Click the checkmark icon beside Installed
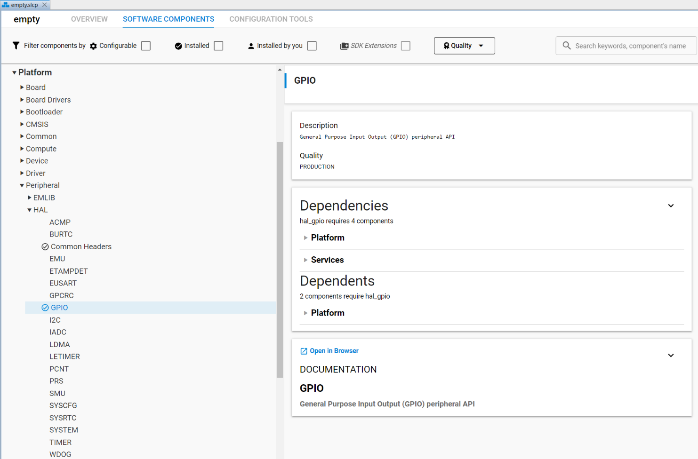The width and height of the screenshot is (698, 459). pos(178,46)
